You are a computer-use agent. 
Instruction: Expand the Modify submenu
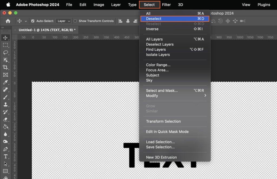152,96
